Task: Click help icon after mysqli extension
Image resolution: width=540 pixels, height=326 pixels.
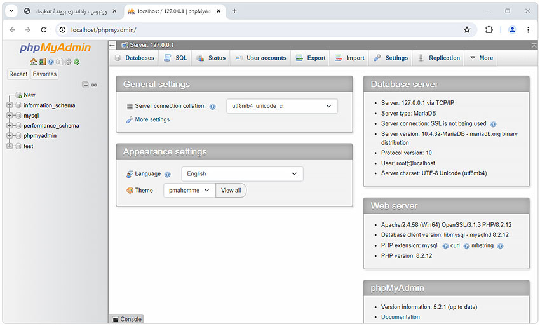Action: point(445,246)
